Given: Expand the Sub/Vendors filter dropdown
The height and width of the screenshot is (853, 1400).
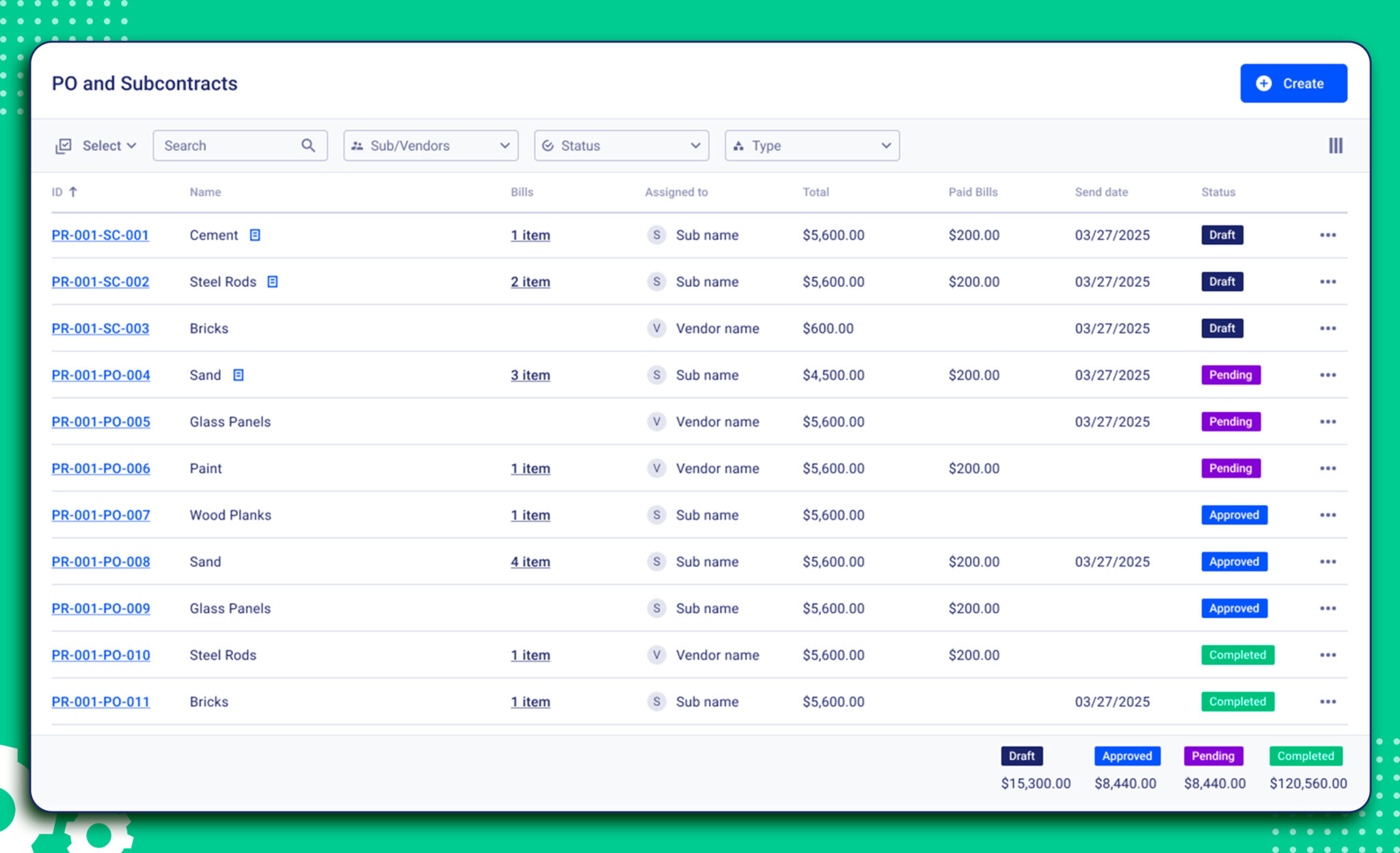Looking at the screenshot, I should pos(431,146).
